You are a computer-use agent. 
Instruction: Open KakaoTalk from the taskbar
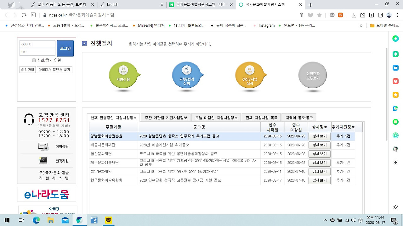(x=108, y=220)
